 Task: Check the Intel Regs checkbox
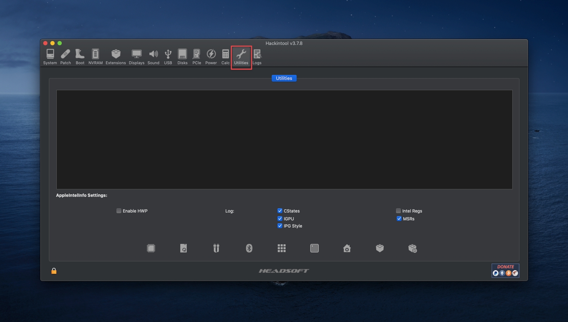pos(398,211)
